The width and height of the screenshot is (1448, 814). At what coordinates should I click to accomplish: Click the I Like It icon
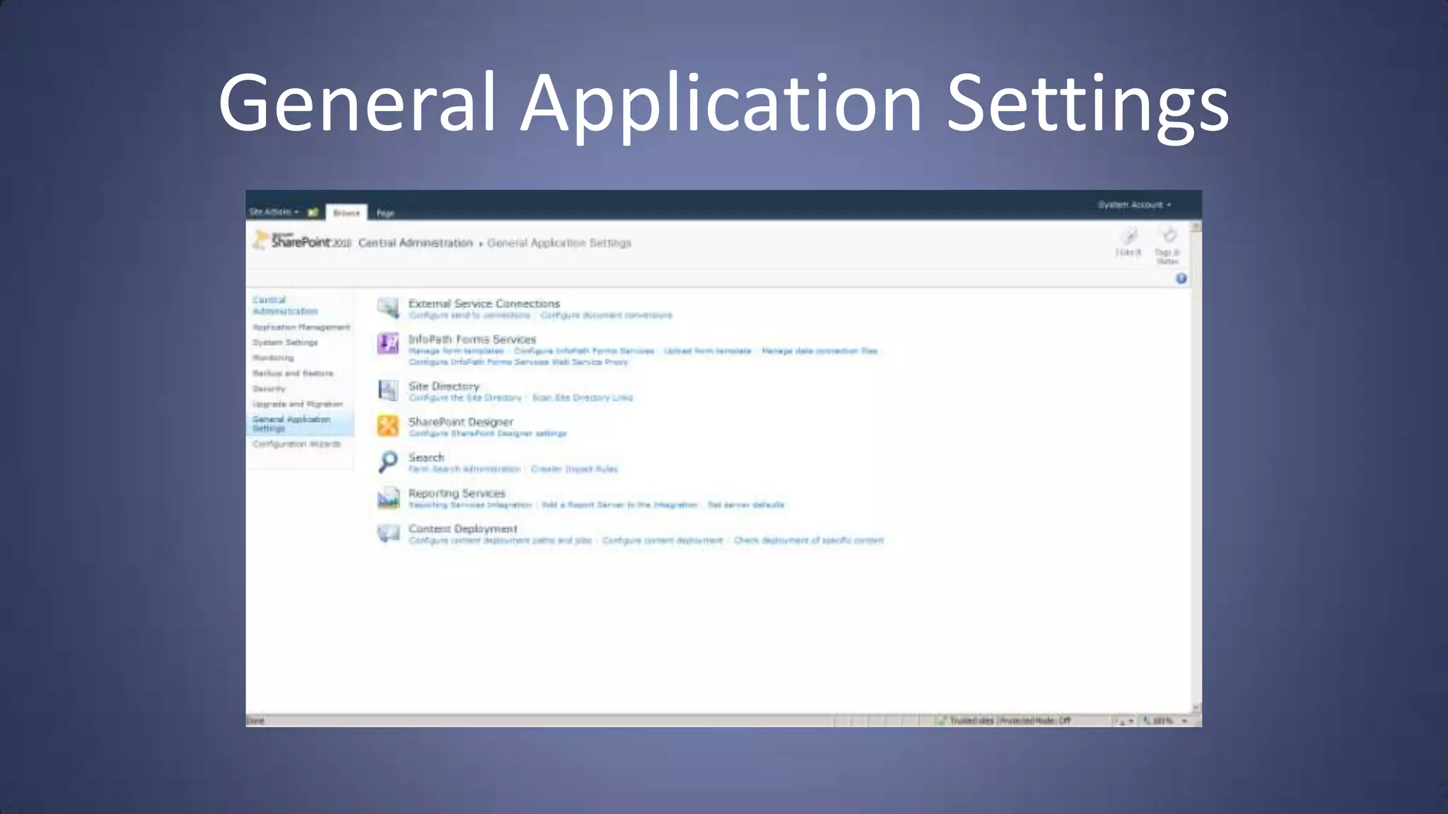coord(1129,236)
